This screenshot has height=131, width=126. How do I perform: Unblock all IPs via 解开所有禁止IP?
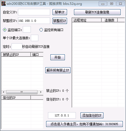coord(58,70)
